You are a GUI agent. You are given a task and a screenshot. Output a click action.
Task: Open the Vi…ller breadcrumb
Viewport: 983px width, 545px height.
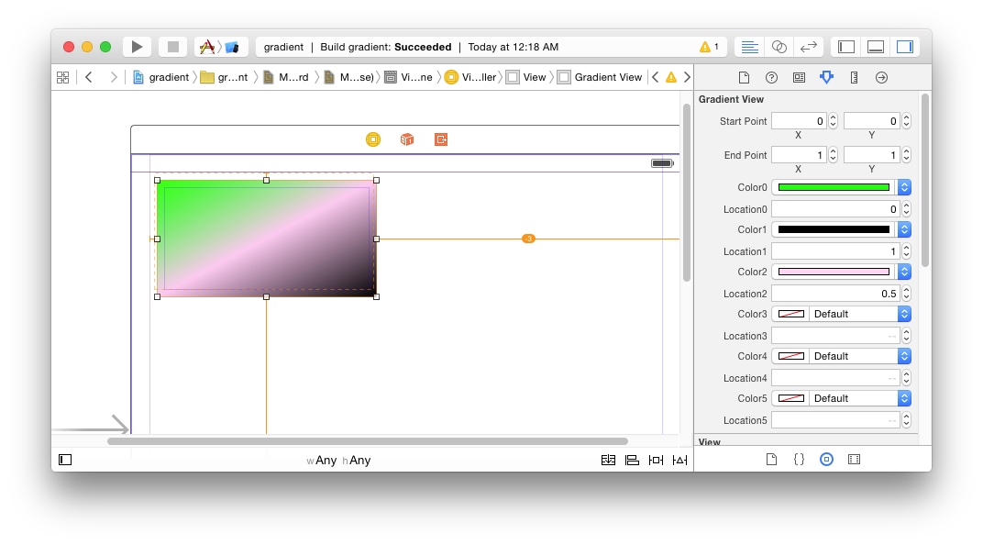click(470, 77)
